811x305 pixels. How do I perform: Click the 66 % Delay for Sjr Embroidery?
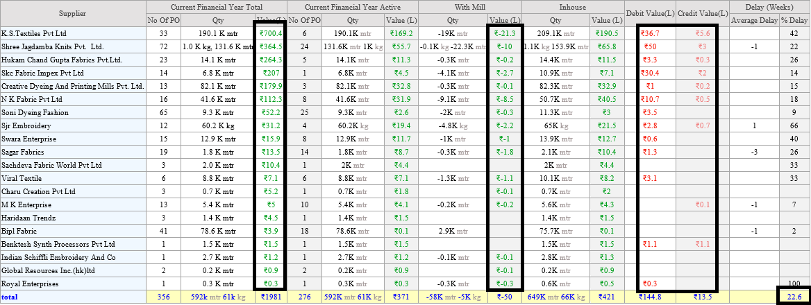(x=795, y=125)
